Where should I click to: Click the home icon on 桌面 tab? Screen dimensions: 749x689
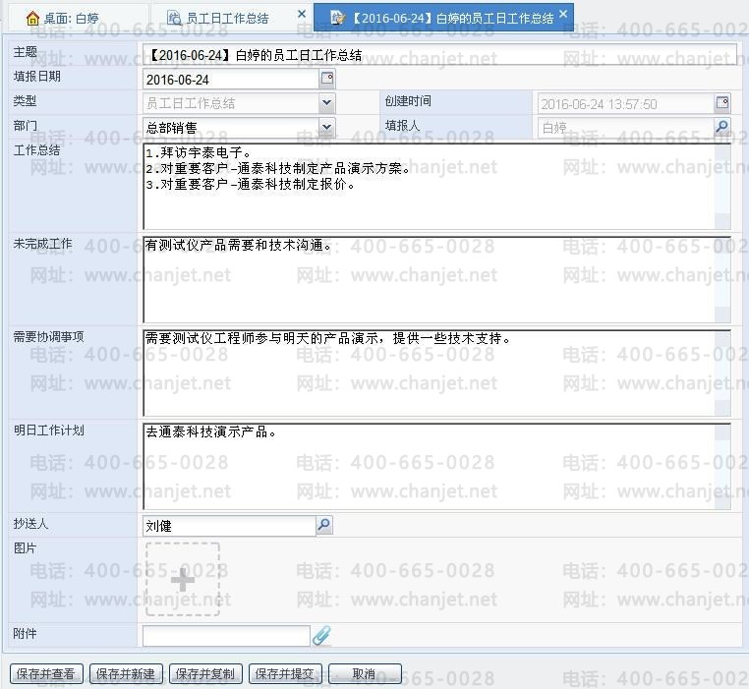tap(32, 18)
